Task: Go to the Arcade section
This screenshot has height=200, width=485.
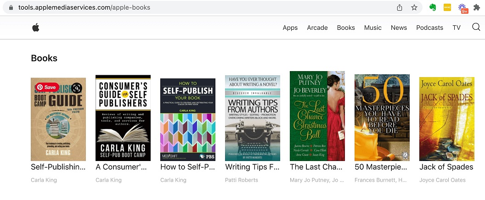Action: tap(317, 28)
